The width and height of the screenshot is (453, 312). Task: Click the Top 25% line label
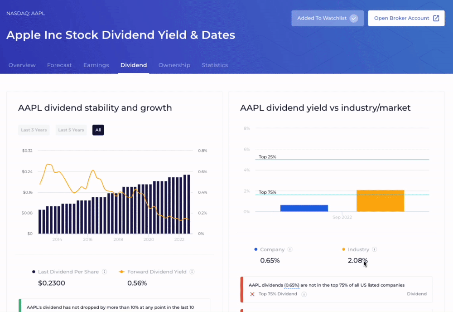pyautogui.click(x=268, y=157)
